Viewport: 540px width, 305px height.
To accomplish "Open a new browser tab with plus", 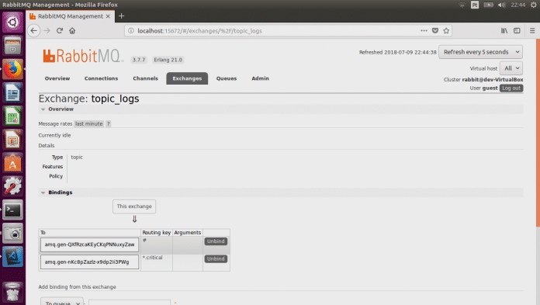I will 121,16.
